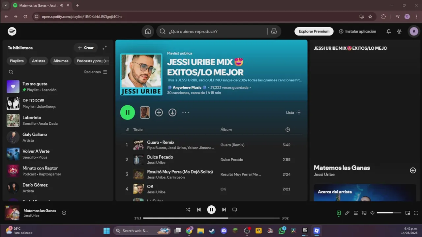Open Steam from the taskbar

(x=212, y=231)
